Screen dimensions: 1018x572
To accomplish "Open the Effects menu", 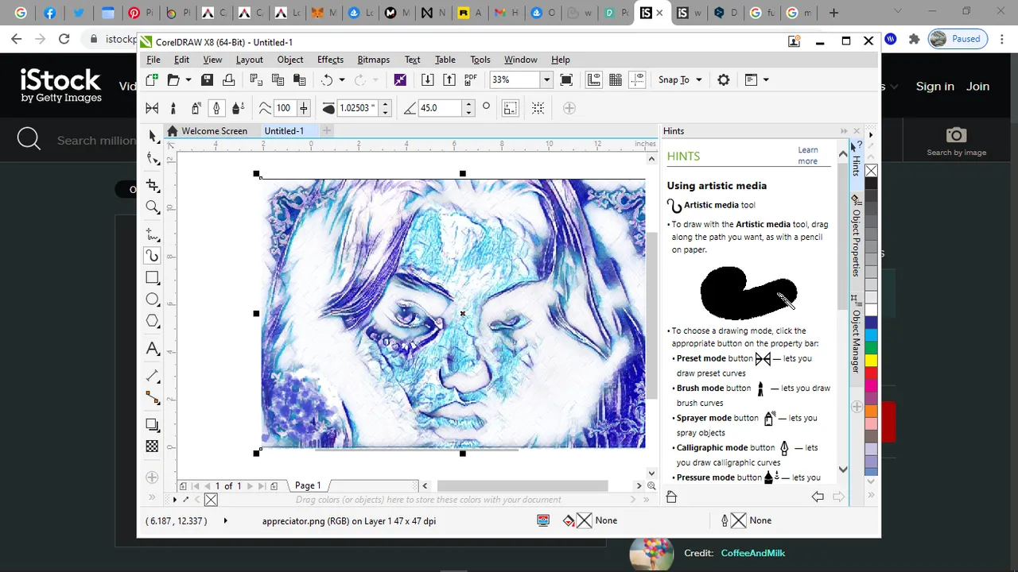I will click(x=330, y=60).
